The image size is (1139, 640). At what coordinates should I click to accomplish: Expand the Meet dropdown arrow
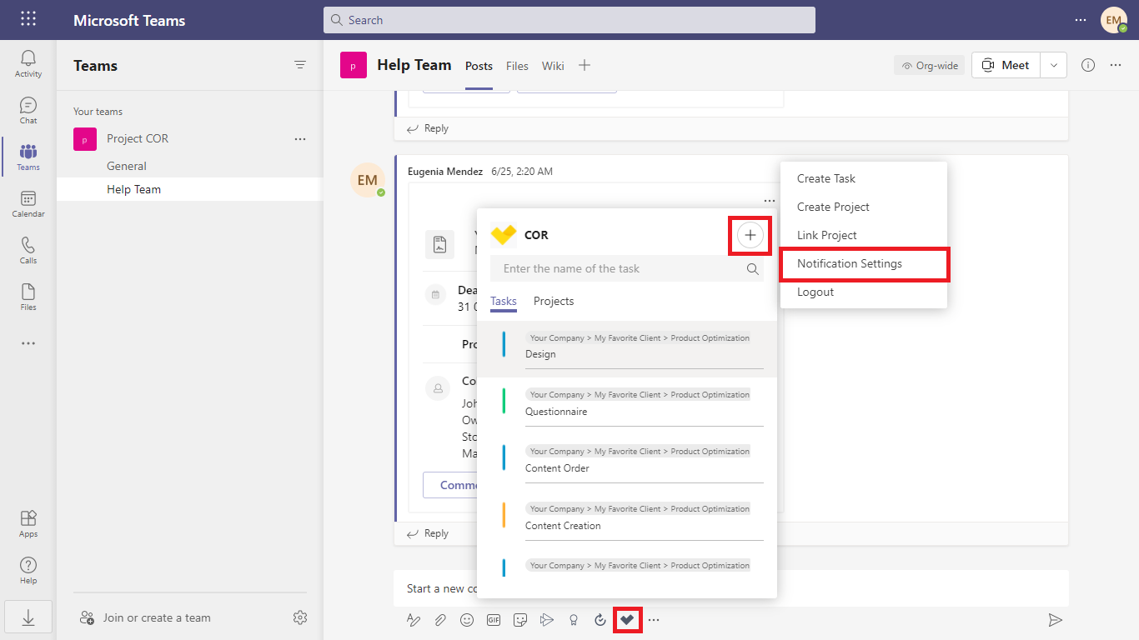(1053, 65)
